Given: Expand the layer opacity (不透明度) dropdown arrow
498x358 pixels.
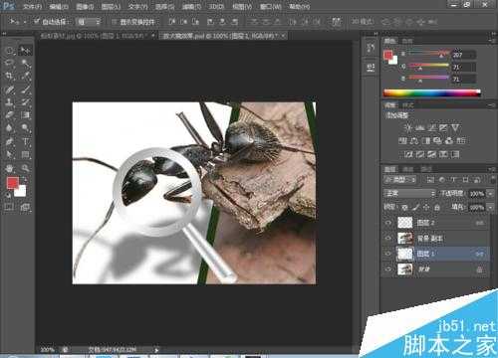Looking at the screenshot, I should pyautogui.click(x=491, y=194).
